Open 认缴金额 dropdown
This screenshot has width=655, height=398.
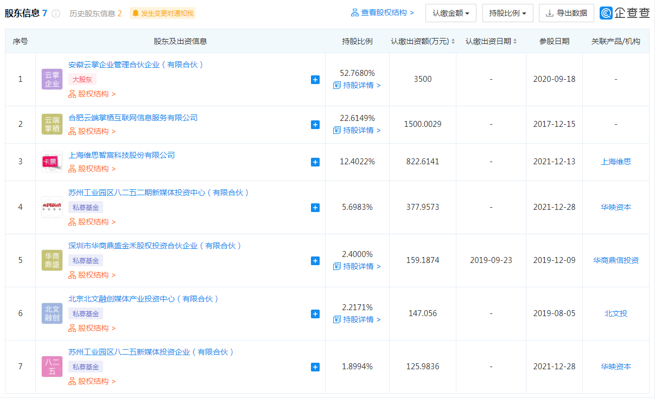click(451, 13)
